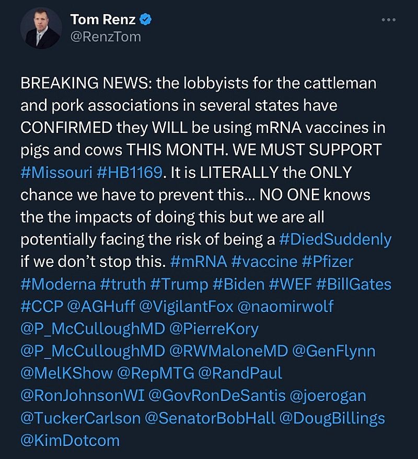Click the blue verified badge icon
Screen dimensions: 418x459
(147, 20)
